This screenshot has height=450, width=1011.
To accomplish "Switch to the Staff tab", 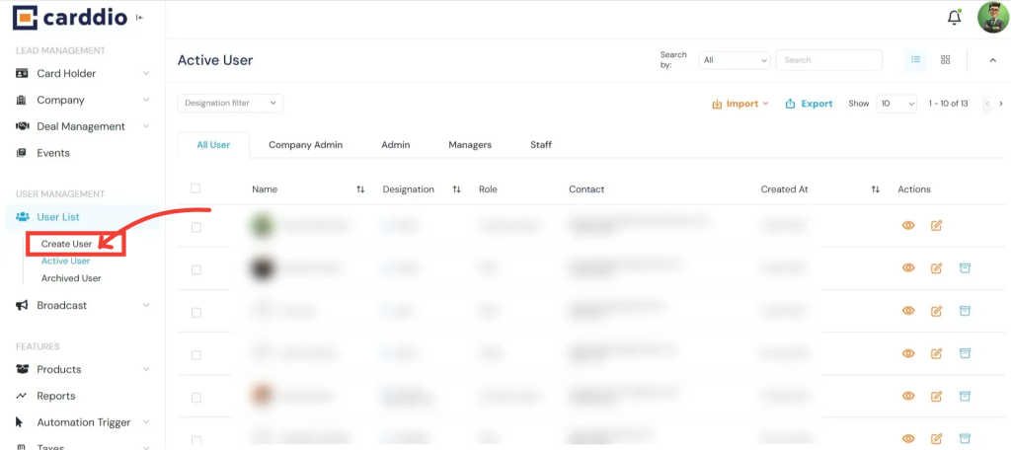I will point(541,145).
